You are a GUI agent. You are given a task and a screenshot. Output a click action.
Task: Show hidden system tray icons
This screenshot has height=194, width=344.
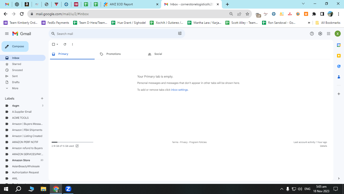point(282,189)
